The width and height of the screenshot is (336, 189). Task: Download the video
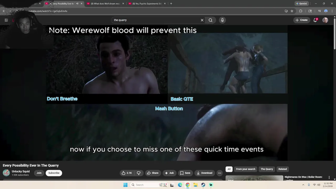pos(204,173)
